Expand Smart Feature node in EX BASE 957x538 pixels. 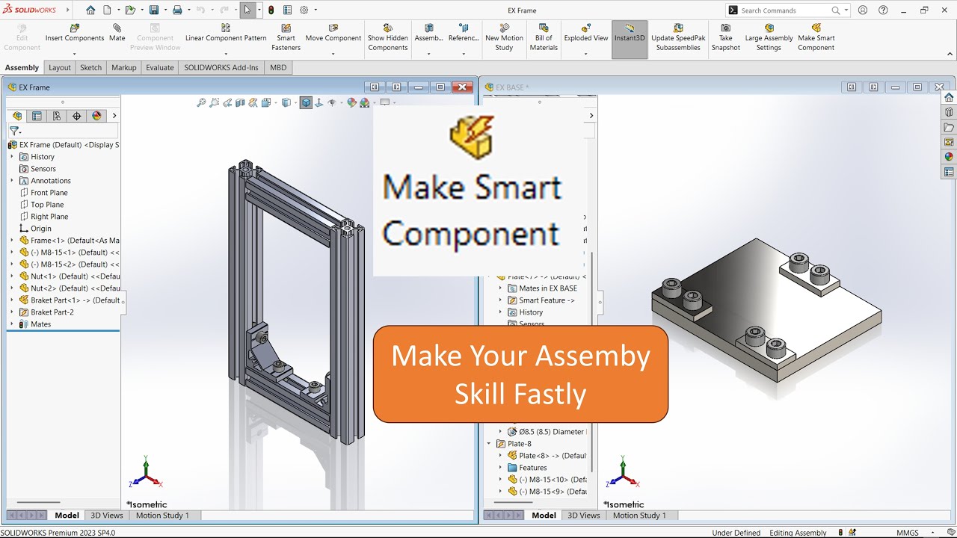coord(501,300)
